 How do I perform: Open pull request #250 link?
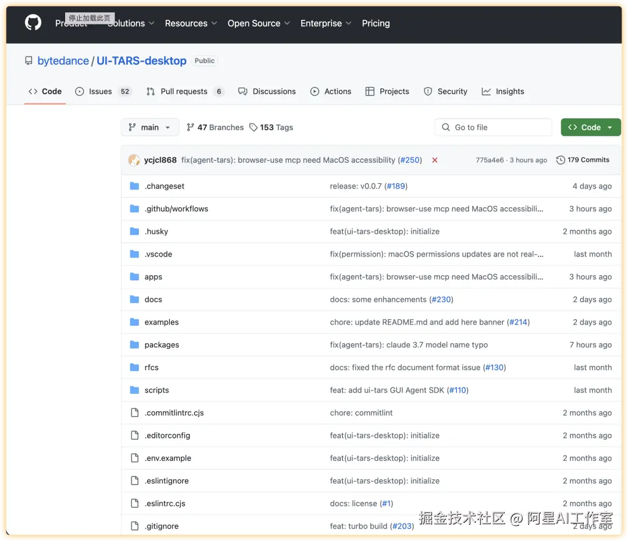(x=410, y=160)
